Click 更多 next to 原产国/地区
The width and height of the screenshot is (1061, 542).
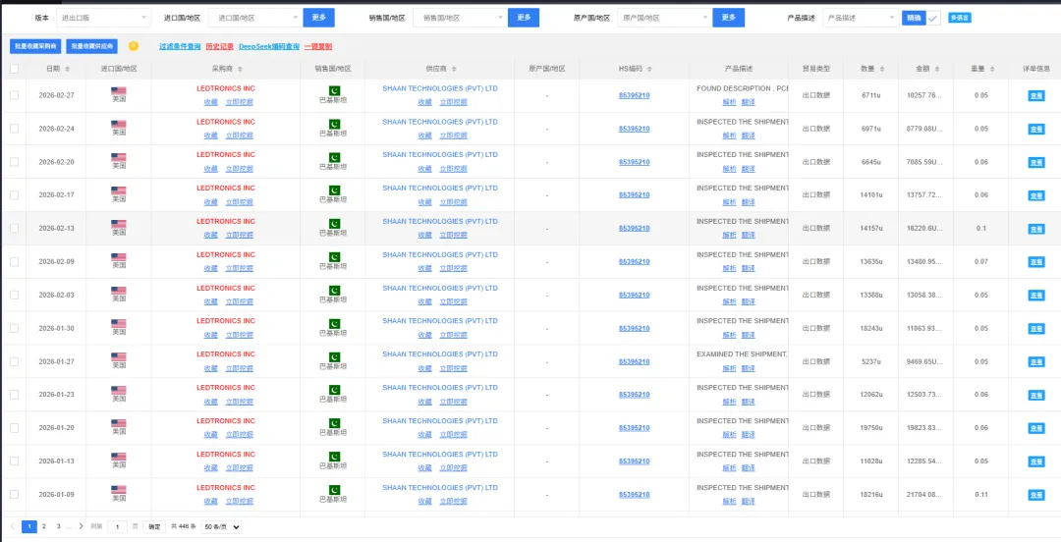coord(729,18)
